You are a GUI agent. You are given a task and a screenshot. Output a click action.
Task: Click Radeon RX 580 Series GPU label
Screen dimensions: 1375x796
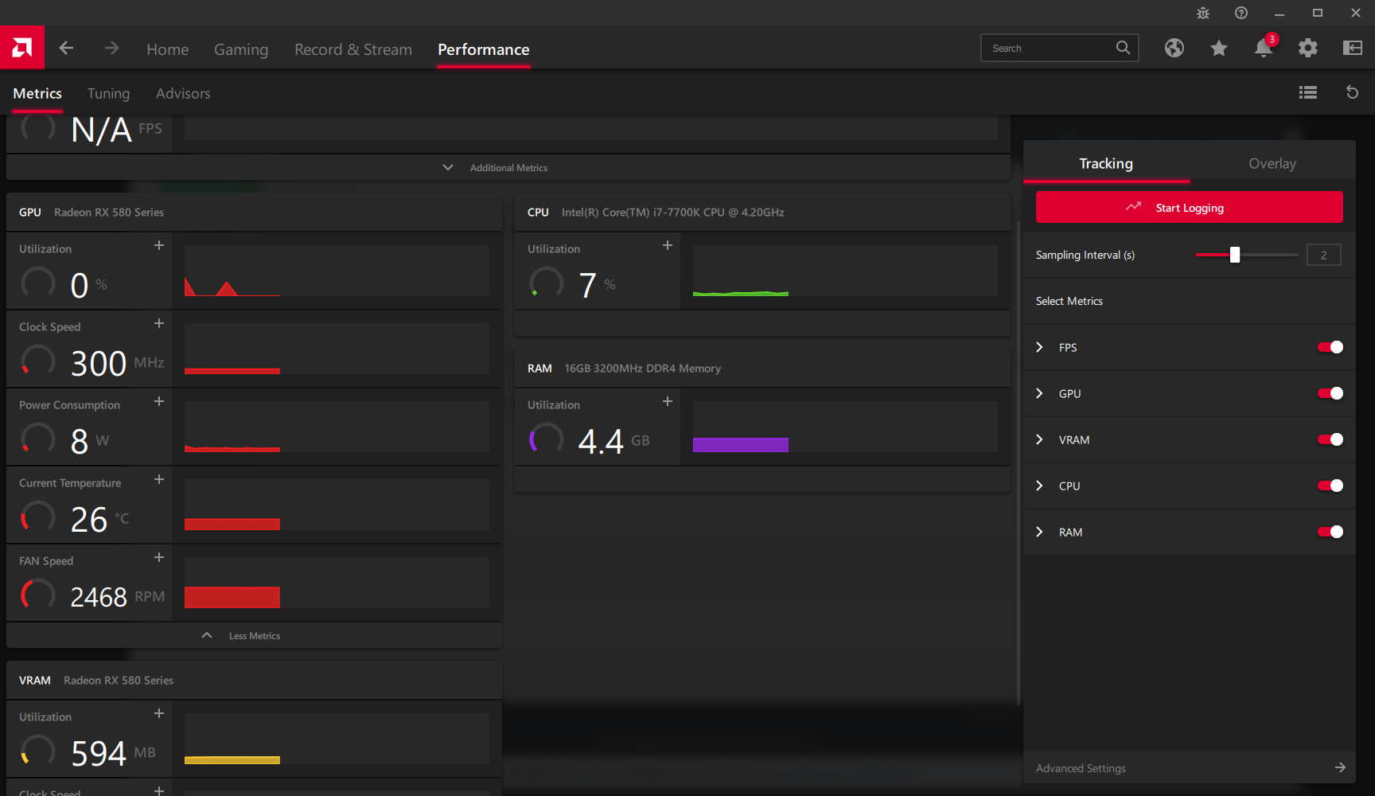click(x=109, y=213)
